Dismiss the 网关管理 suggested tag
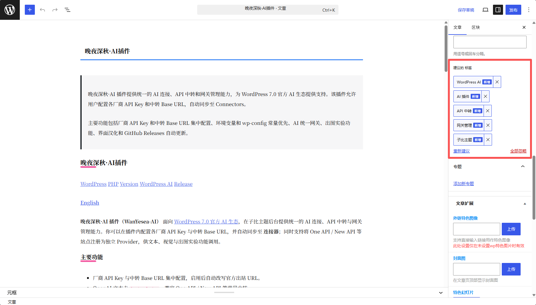The width and height of the screenshot is (536, 305). pyautogui.click(x=488, y=125)
